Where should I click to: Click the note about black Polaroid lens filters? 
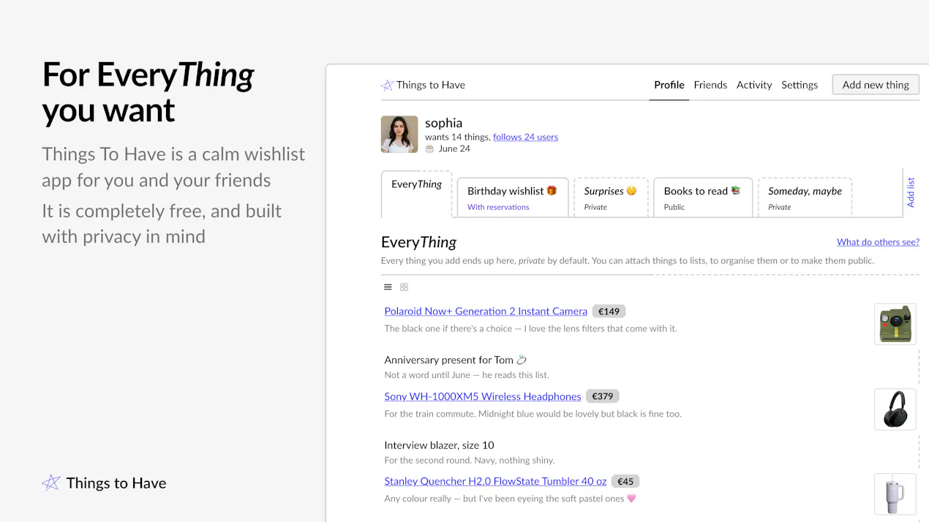[x=530, y=329]
